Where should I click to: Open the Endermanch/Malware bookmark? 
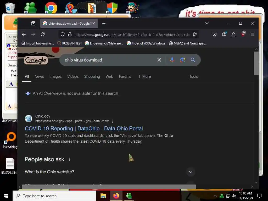[104, 43]
